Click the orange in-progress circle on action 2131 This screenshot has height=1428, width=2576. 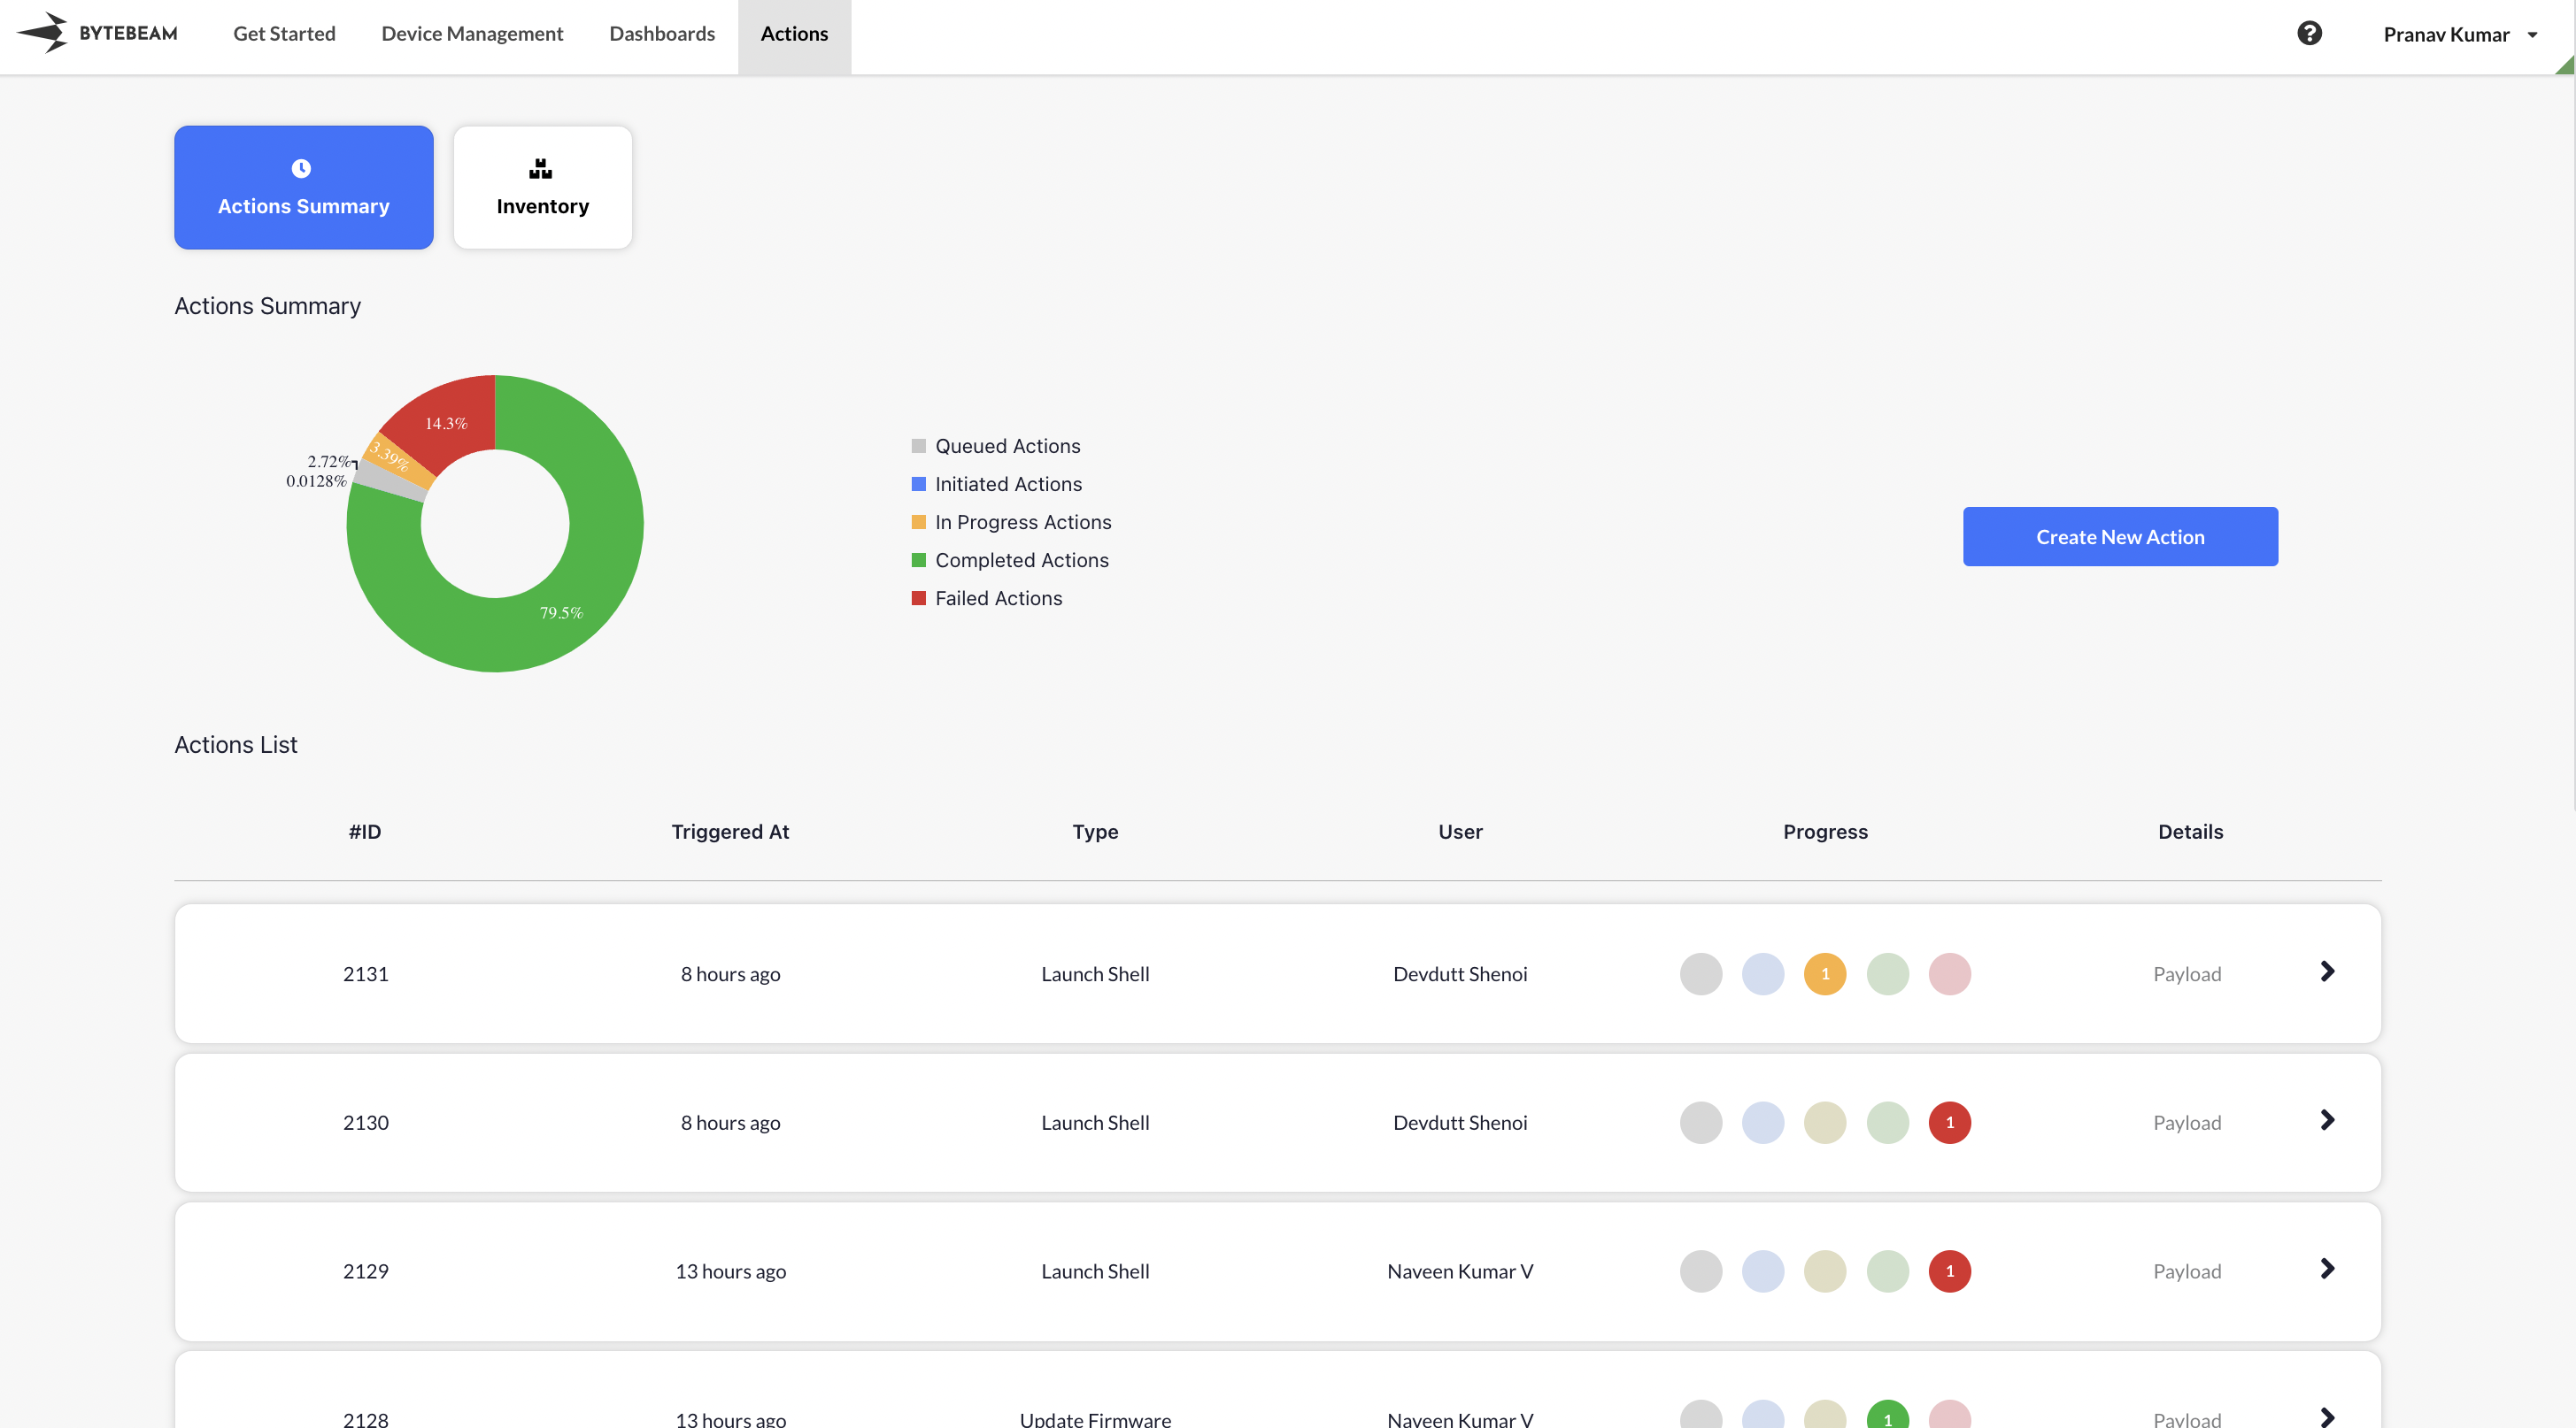click(1825, 973)
